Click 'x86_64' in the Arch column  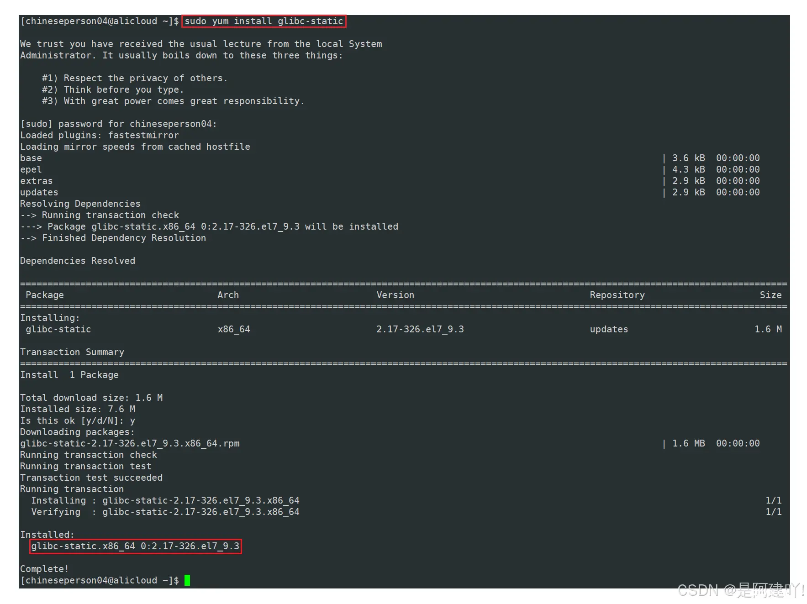coord(234,329)
